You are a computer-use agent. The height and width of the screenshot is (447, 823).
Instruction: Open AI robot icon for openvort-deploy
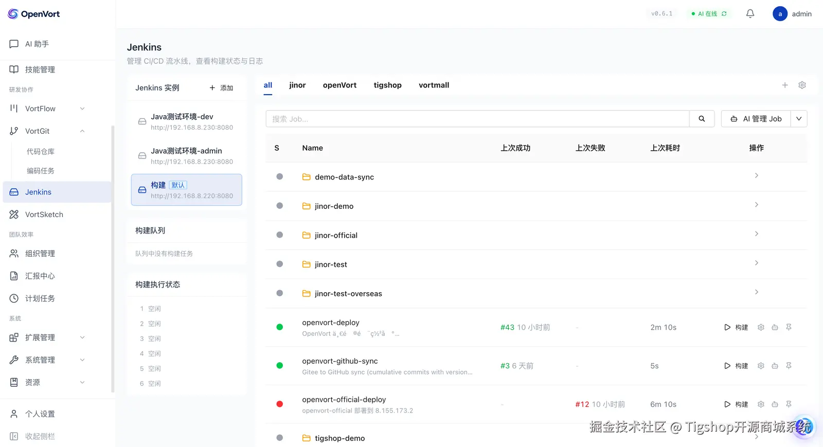(775, 327)
